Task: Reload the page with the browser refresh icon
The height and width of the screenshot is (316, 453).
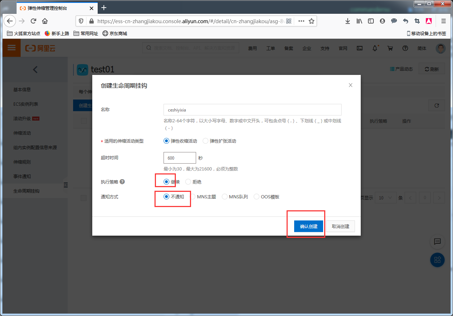Action: (33, 21)
